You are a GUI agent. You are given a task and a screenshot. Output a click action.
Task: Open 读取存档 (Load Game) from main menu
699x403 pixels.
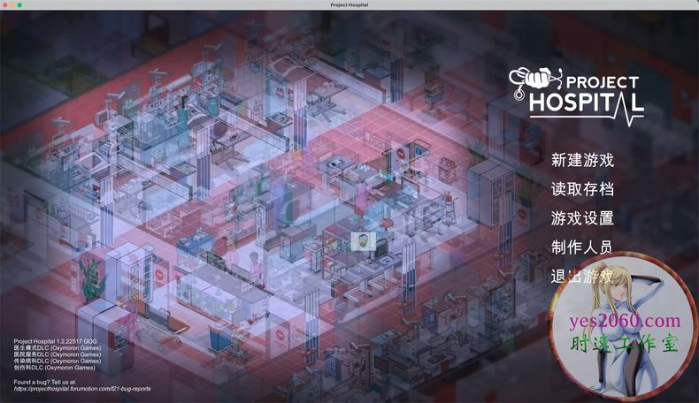pyautogui.click(x=581, y=189)
